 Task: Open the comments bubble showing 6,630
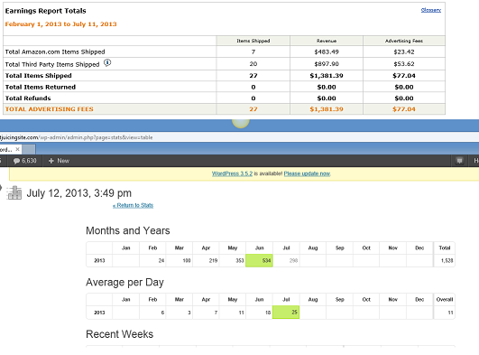[x=24, y=161]
